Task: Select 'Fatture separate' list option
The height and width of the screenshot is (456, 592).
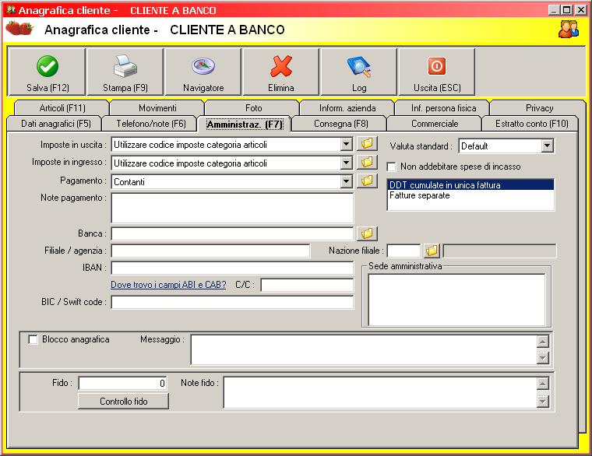Action: pos(470,195)
